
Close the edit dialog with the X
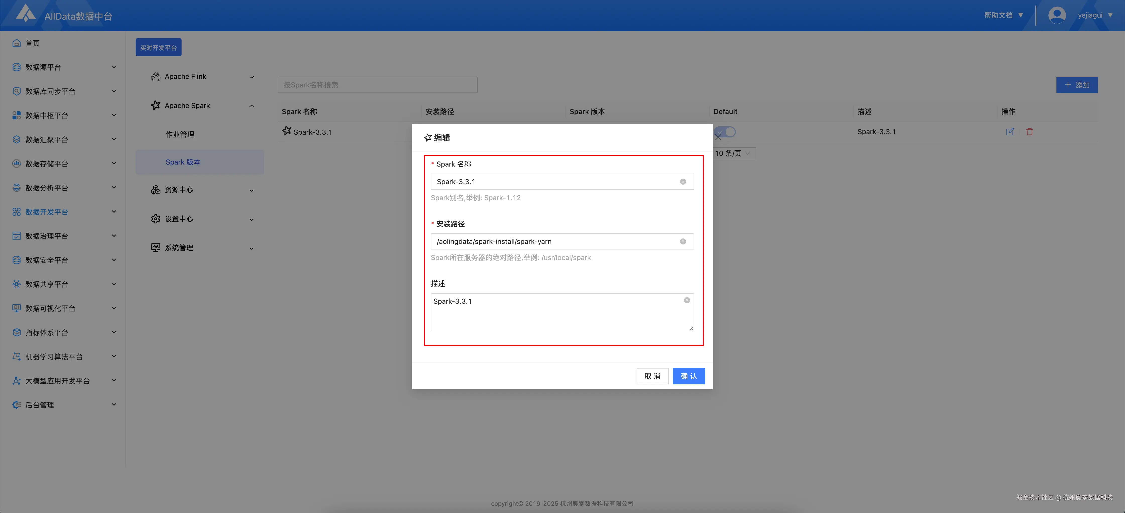pos(718,137)
